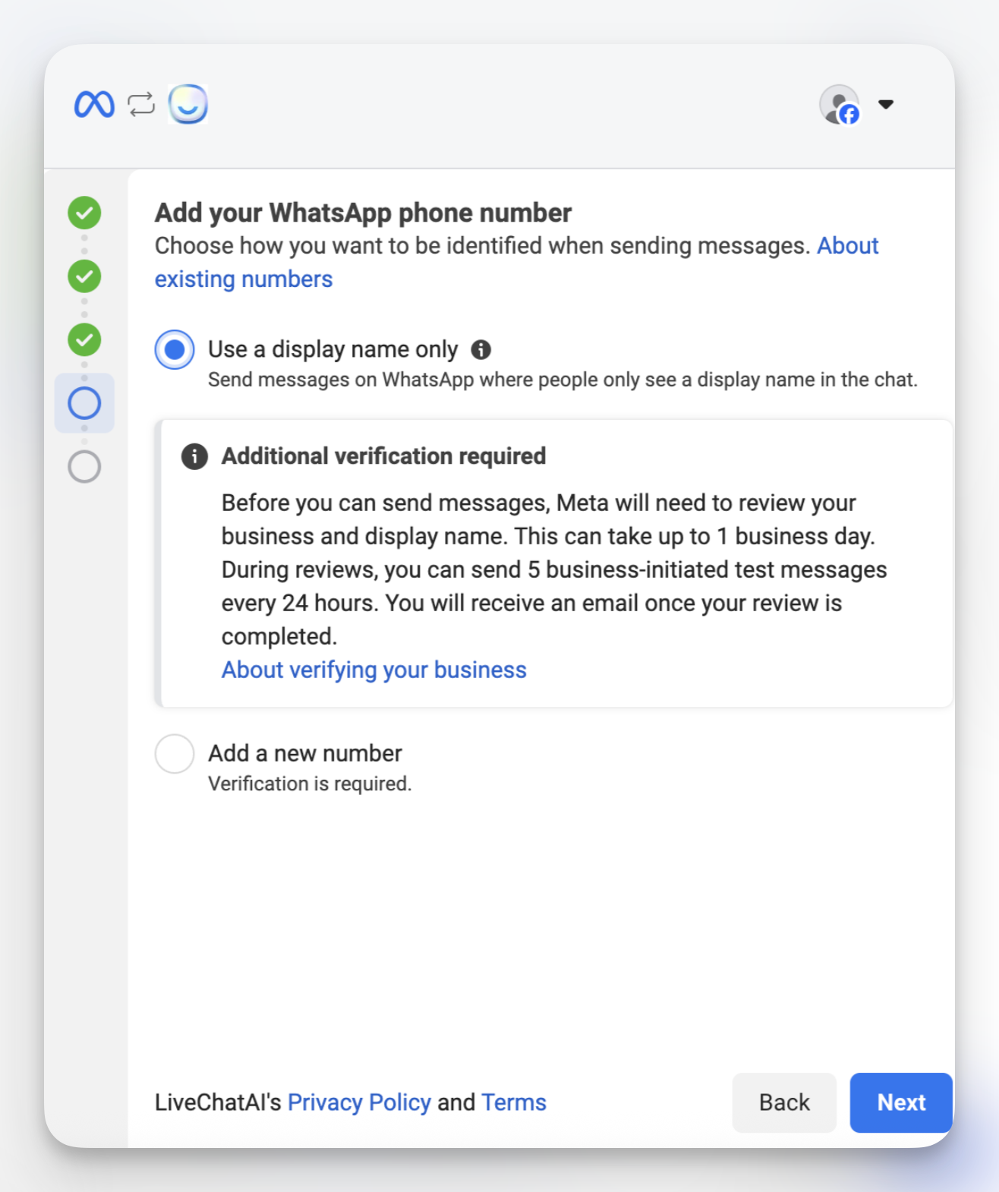Select 'Add a new number' radio option

175,753
